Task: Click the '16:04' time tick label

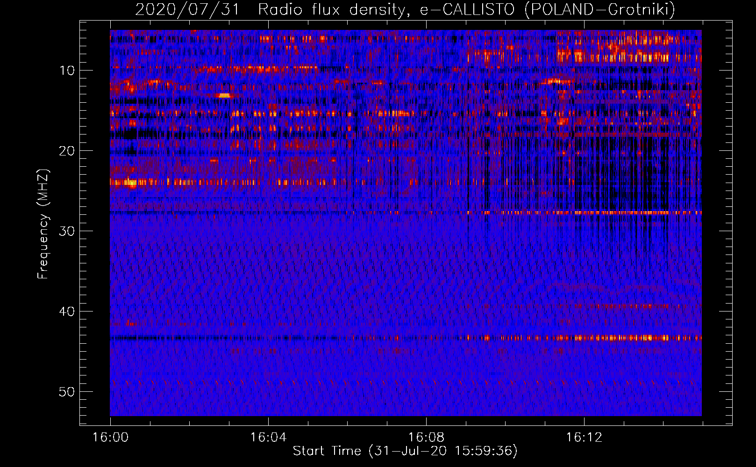Action: pos(268,438)
